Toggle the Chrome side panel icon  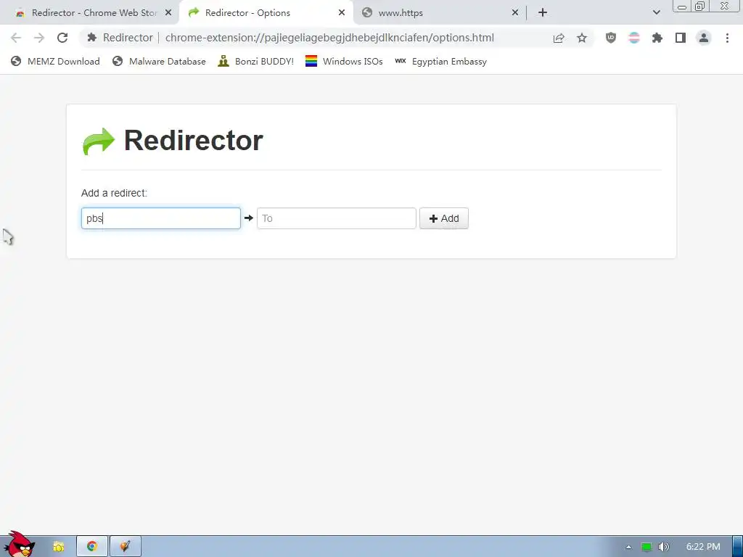[x=681, y=38]
